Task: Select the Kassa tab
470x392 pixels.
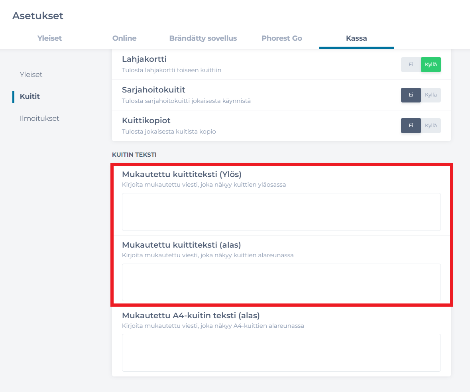Action: coord(356,38)
